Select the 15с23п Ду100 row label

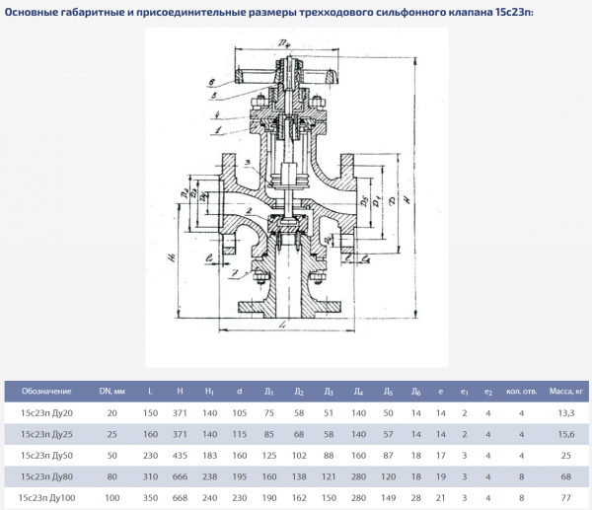point(48,498)
